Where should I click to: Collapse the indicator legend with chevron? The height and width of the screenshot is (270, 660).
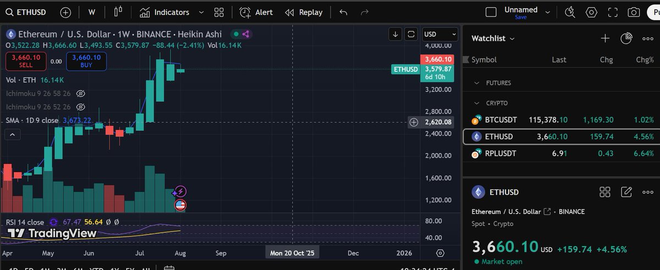[x=13, y=134]
